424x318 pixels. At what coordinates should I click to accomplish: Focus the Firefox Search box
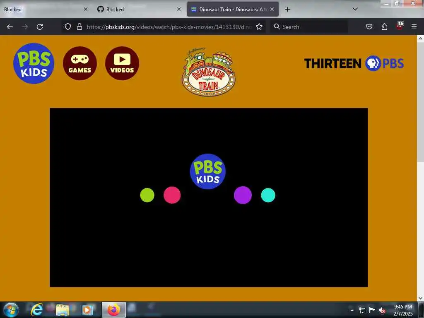tap(309, 27)
